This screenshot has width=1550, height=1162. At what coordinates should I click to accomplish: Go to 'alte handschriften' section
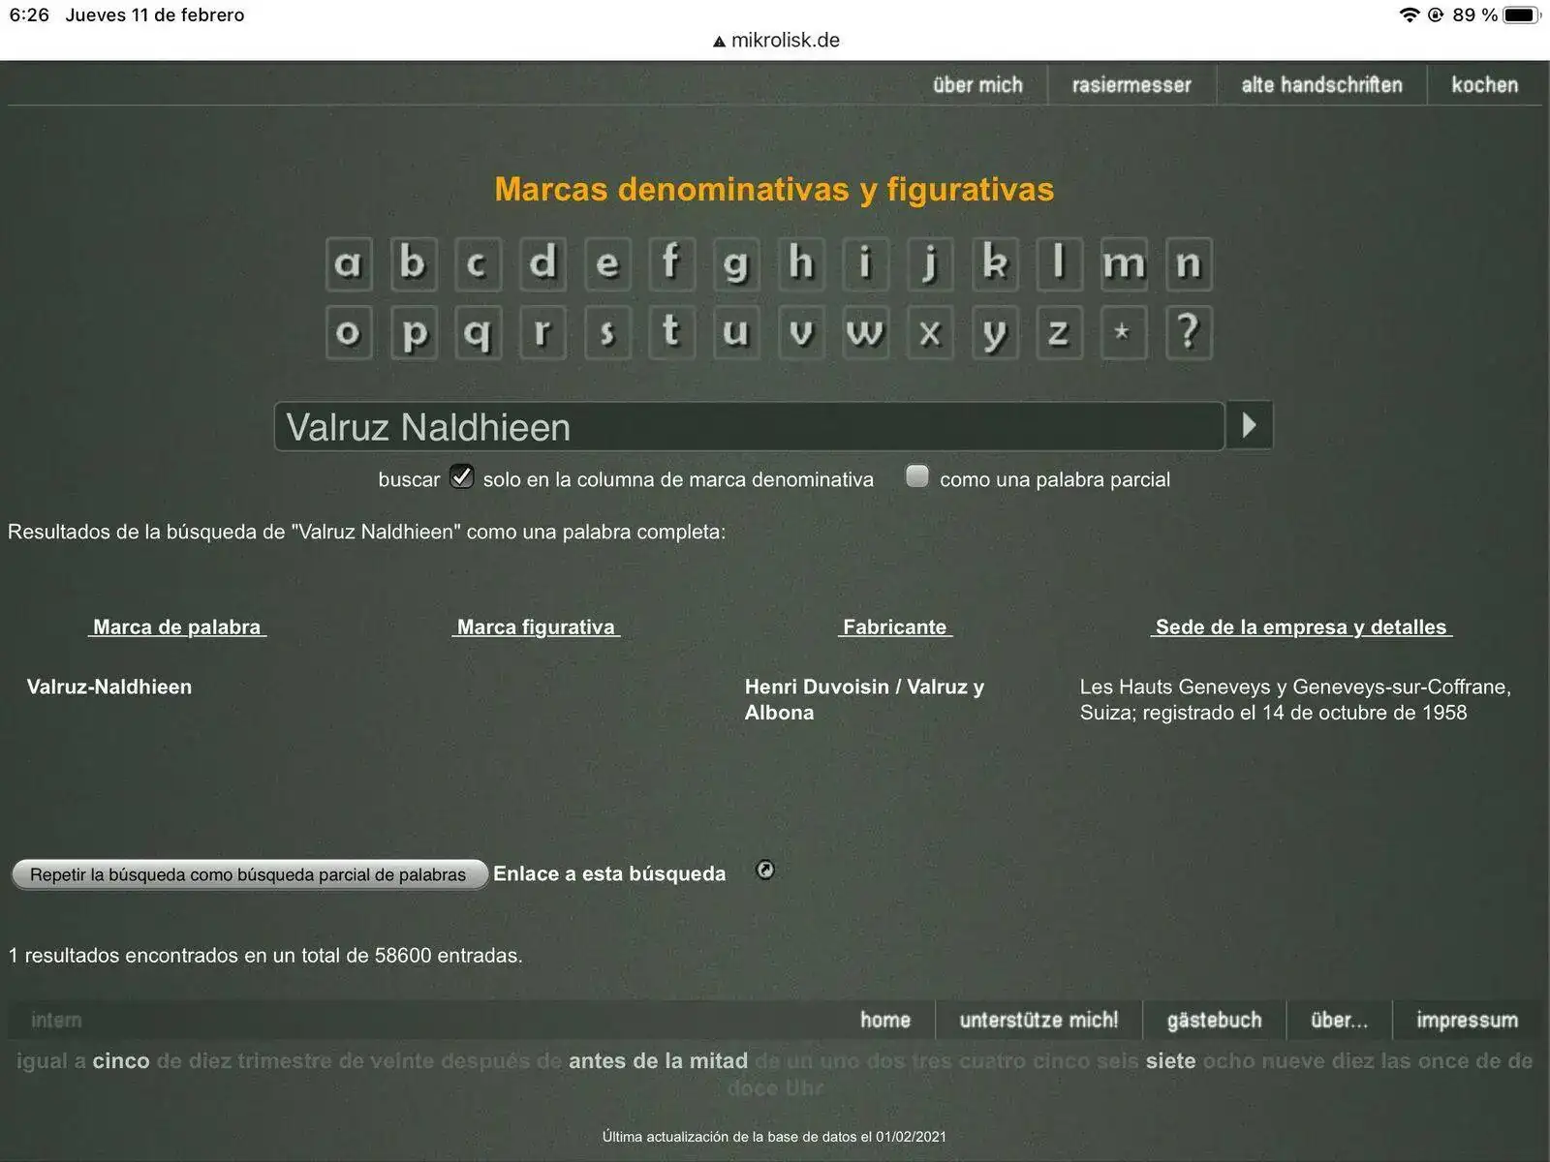[1321, 85]
